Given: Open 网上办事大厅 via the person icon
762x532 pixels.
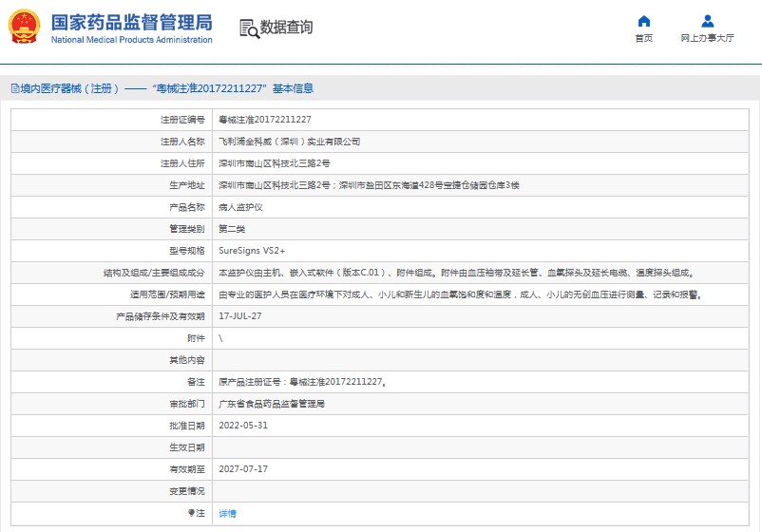Looking at the screenshot, I should click(707, 21).
